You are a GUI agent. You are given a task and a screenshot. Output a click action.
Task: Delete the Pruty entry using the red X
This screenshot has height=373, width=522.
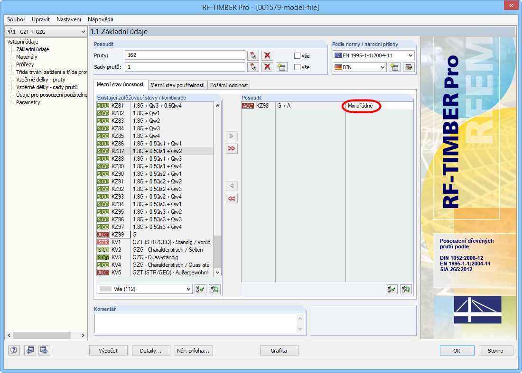click(x=266, y=55)
